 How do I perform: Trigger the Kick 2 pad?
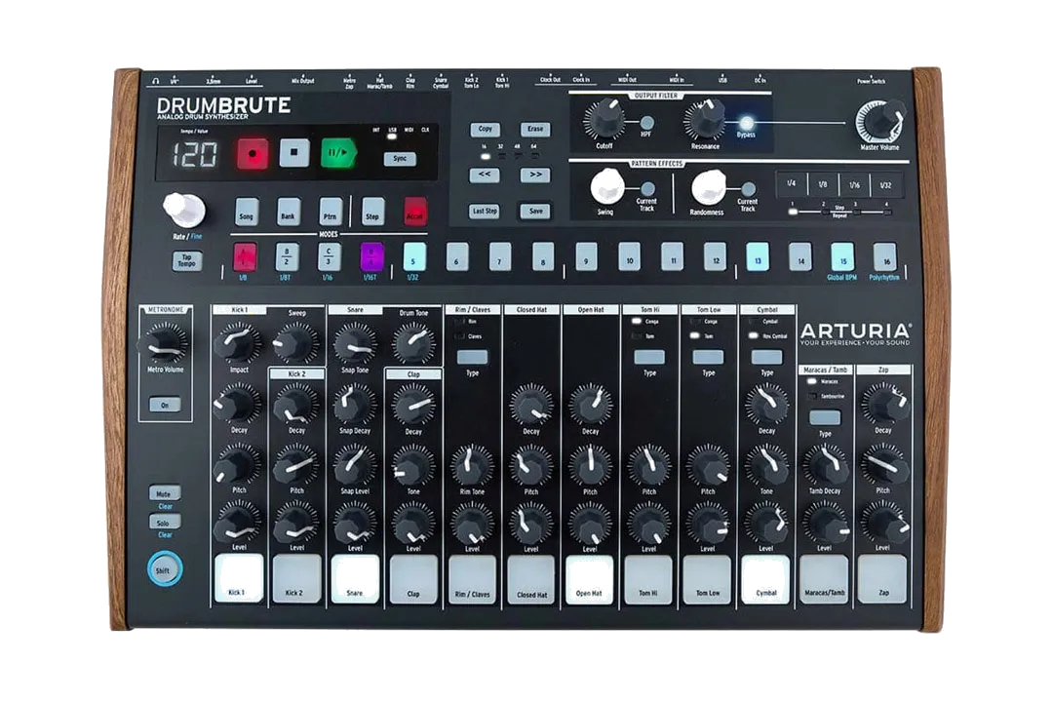[296, 578]
